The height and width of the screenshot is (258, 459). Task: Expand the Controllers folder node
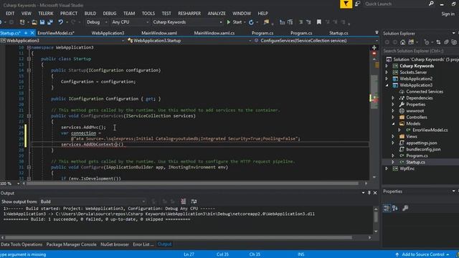pos(393,118)
